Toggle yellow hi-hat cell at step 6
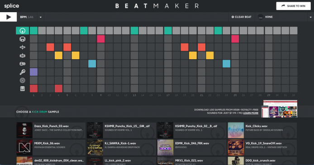The height and width of the screenshot is (165, 314). 76,56
